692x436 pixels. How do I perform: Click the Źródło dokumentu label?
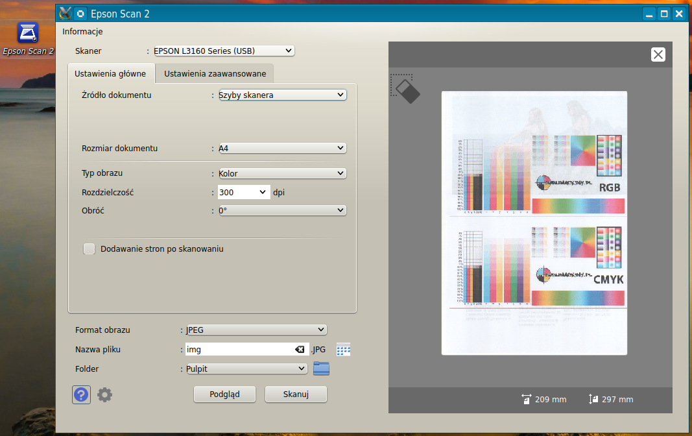click(117, 95)
